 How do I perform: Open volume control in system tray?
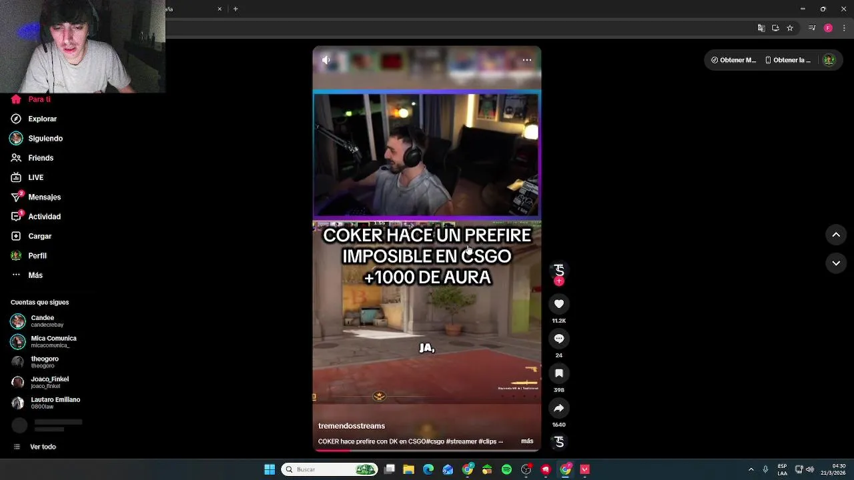point(810,469)
